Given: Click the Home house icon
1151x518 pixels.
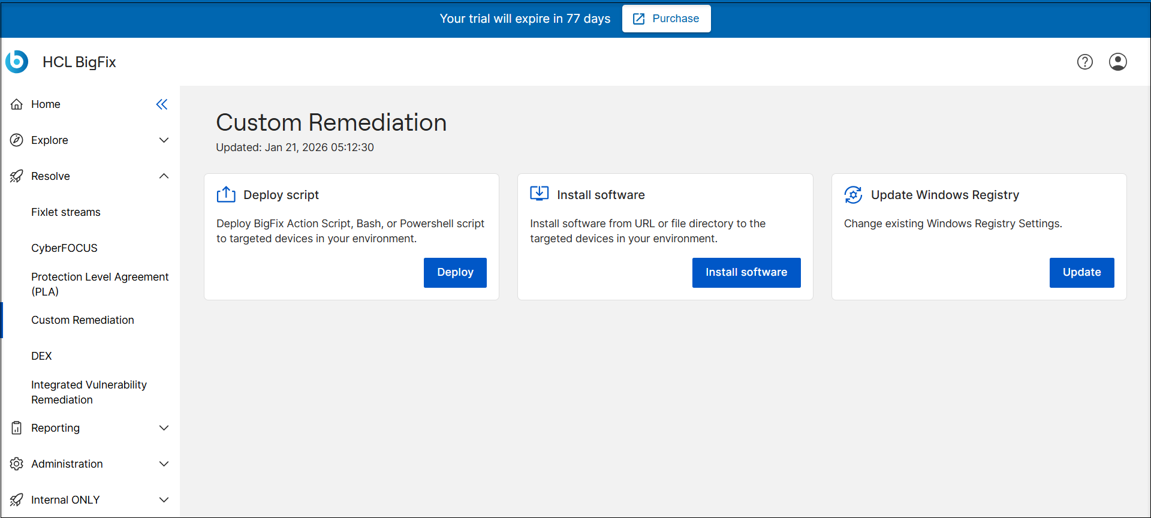Looking at the screenshot, I should (x=17, y=104).
